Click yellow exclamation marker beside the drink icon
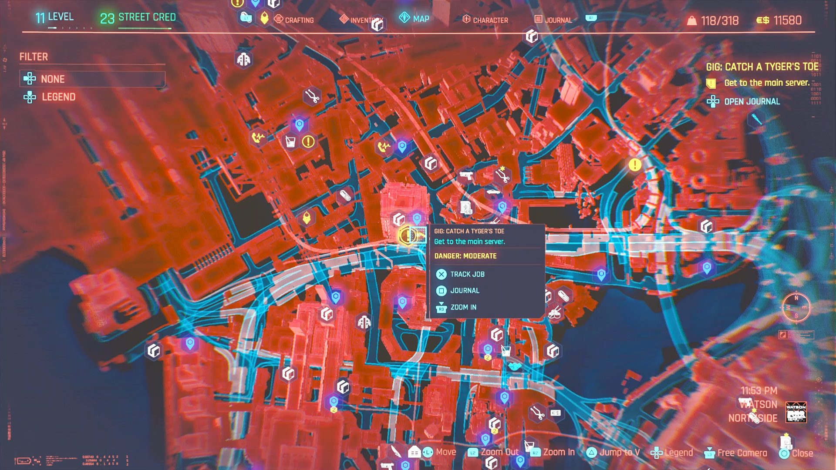Viewport: 836px width, 470px height. coord(308,141)
